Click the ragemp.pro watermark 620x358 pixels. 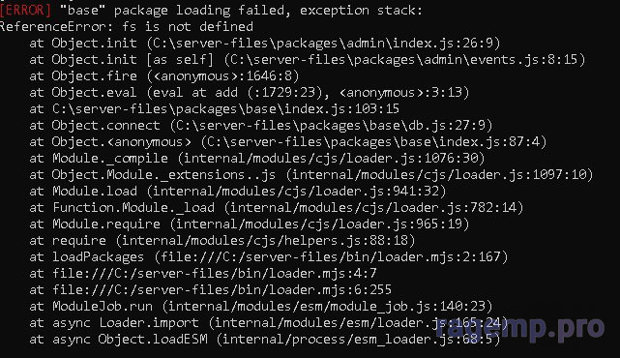pyautogui.click(x=519, y=328)
